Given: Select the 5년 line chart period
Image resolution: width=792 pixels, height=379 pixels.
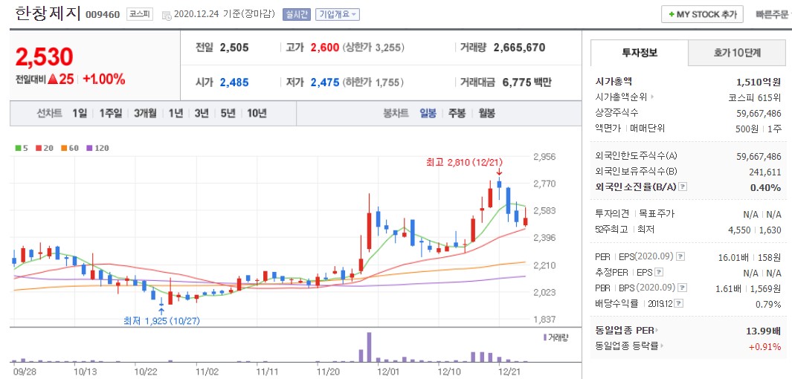Looking at the screenshot, I should [x=228, y=114].
